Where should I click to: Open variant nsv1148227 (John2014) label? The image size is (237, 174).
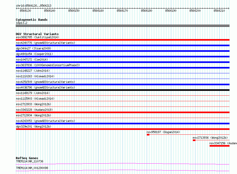pos(33,71)
